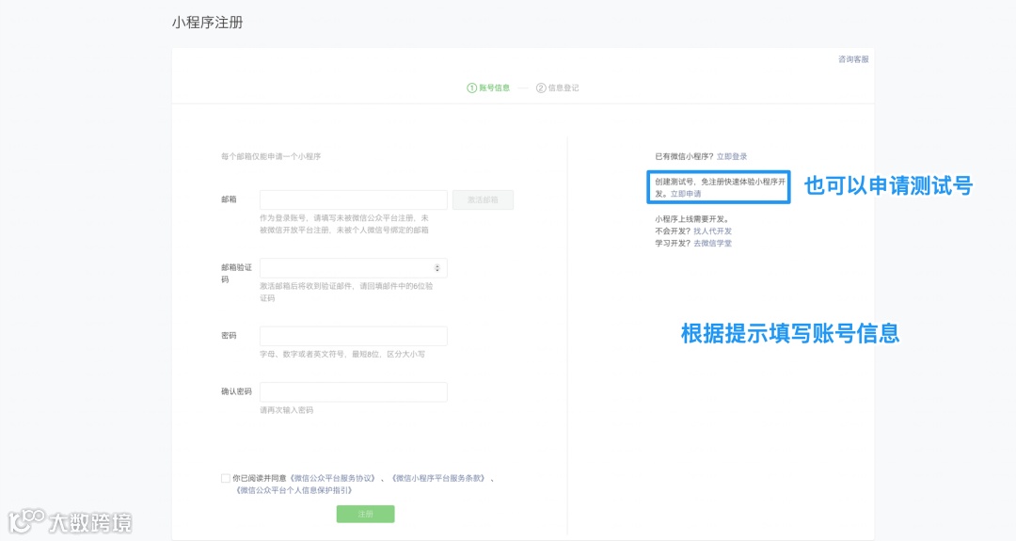Click the stepper arrows in verification code field
Image resolution: width=1016 pixels, height=541 pixels.
point(437,267)
